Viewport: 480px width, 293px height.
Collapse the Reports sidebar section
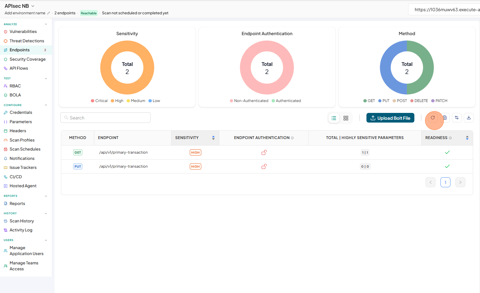46,196
